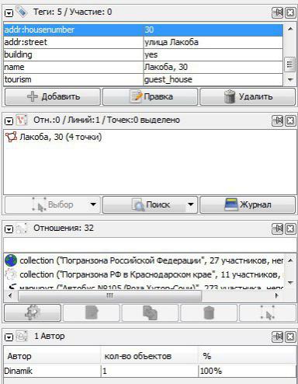Collapse the 1 Автор panel with arrow
Viewport: 298px width, 384px height.
pos(9,337)
